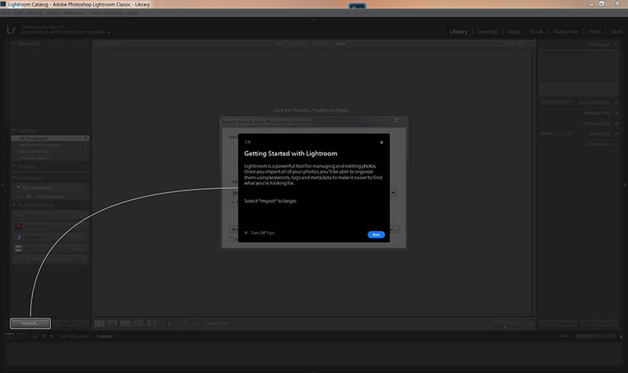Switch to the Library module
The height and width of the screenshot is (373, 628).
(x=458, y=31)
